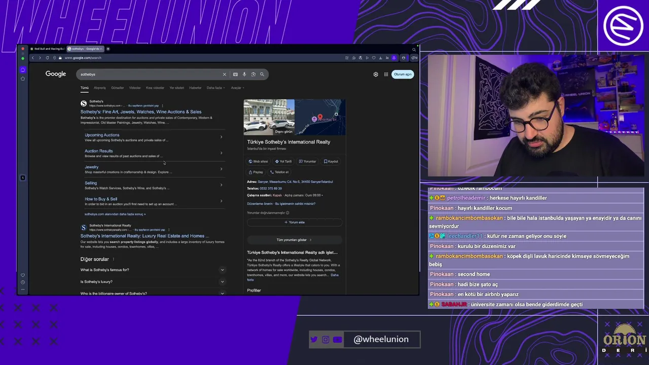649x365 pixels.
Task: Select the Videolar search tab
Action: point(135,88)
